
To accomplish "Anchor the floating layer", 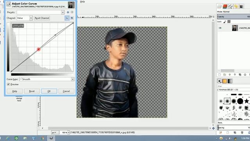I will 245,75.
